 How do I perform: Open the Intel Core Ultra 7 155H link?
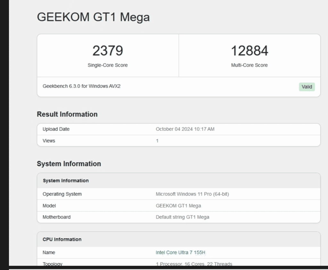click(x=180, y=252)
